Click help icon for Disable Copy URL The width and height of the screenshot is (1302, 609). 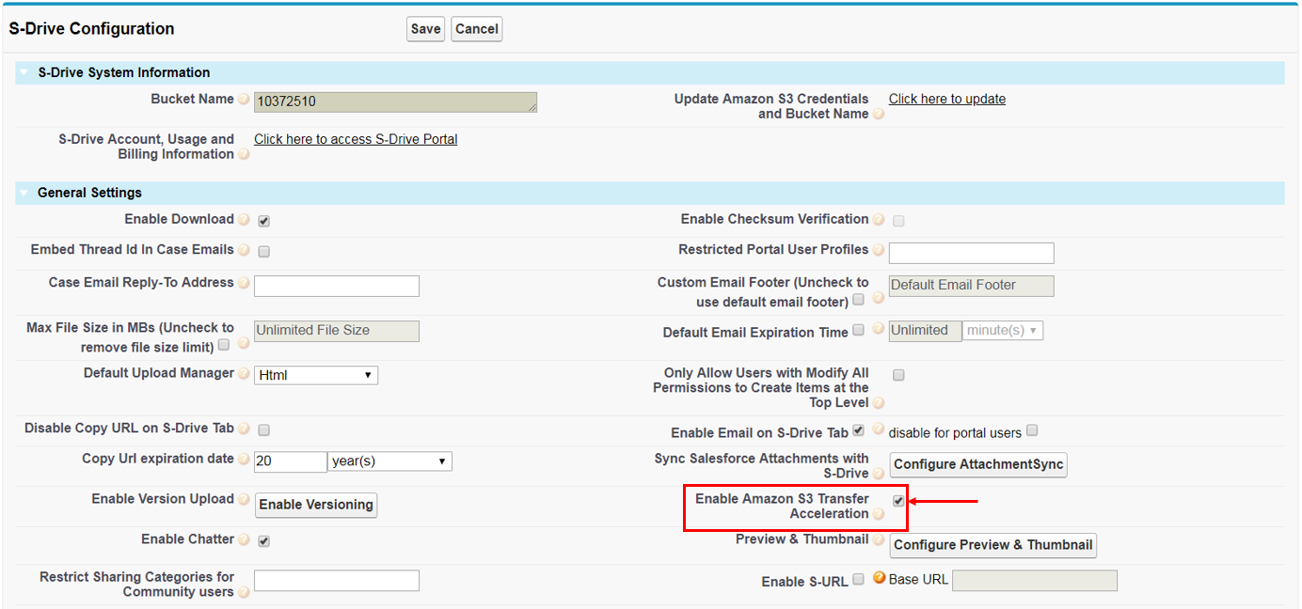click(244, 429)
